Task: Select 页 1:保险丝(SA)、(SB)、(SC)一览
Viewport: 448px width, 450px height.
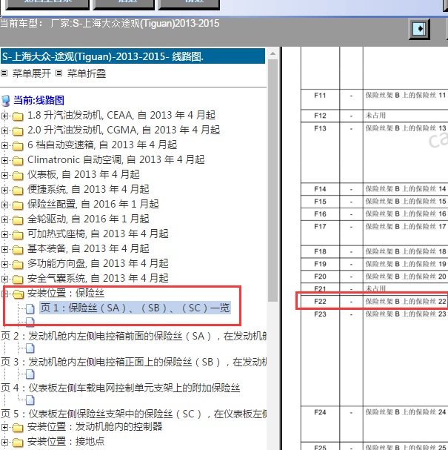Action: pos(135,308)
